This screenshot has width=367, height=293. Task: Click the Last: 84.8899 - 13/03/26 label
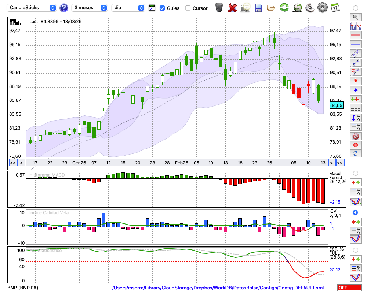55,22
